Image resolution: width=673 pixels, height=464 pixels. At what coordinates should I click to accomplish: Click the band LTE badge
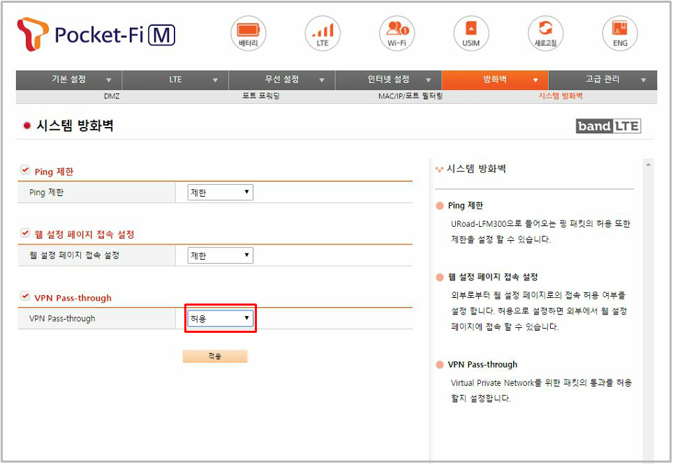pos(608,126)
